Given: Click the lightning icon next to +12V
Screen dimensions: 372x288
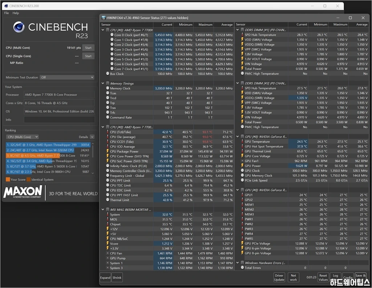Looking at the screenshot, I should 108,229.
